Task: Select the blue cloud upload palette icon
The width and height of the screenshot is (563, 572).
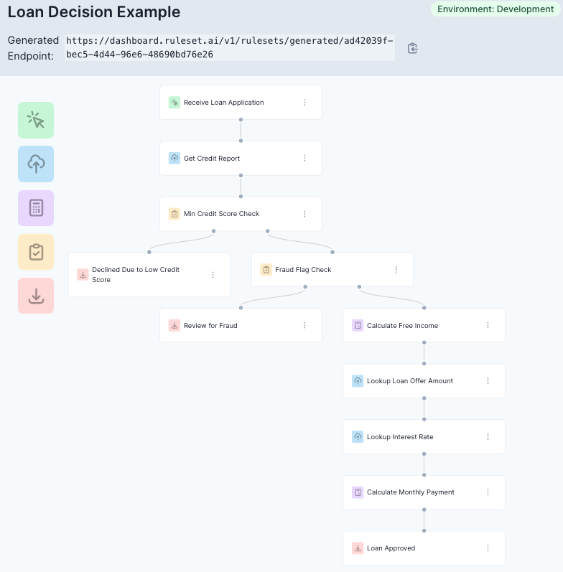Action: [x=36, y=164]
